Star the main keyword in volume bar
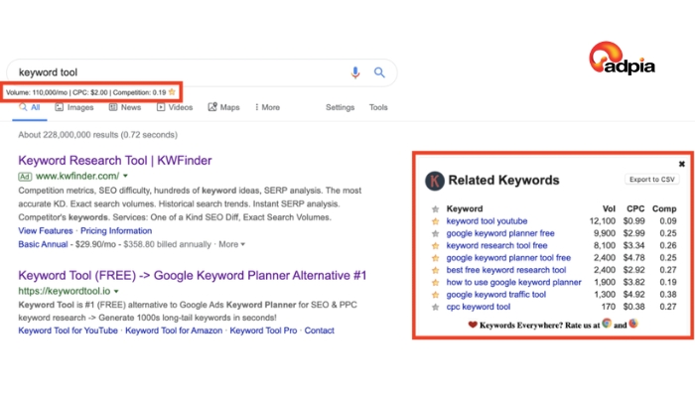The image size is (695, 397). pyautogui.click(x=172, y=92)
